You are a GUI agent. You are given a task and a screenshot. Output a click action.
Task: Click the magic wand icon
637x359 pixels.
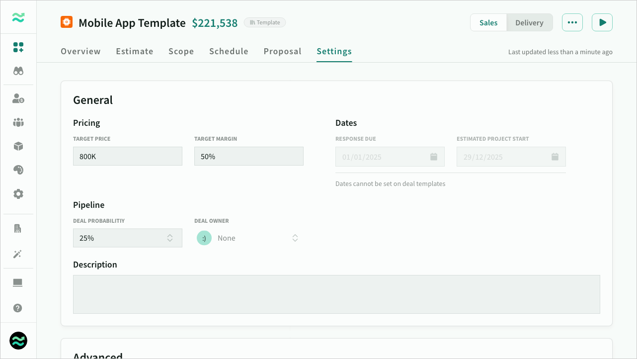point(18,254)
